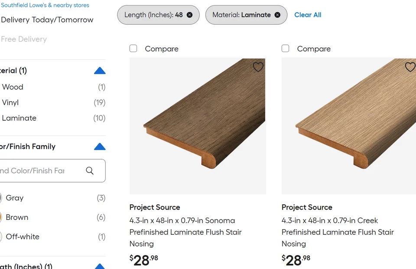Viewport: 416px width, 269px height.
Task: Select the Off-white color filter swatch
Action: [2, 237]
